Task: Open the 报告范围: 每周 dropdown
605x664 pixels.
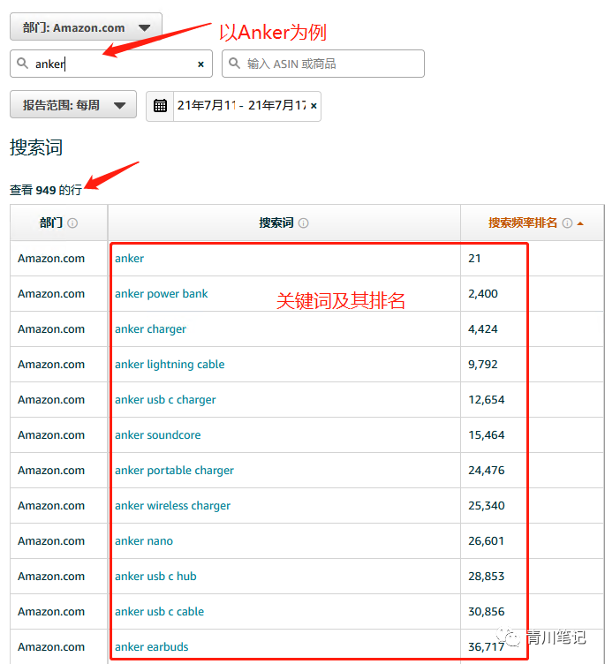Action: pyautogui.click(x=73, y=104)
